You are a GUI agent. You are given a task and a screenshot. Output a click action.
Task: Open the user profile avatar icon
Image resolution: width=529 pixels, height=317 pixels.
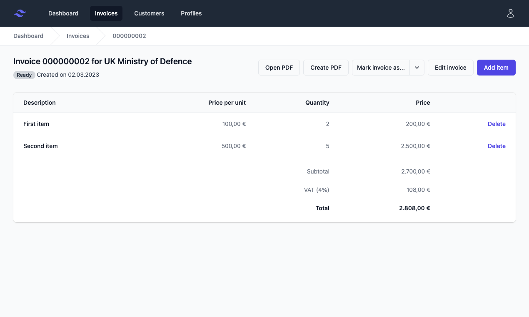[x=511, y=13]
